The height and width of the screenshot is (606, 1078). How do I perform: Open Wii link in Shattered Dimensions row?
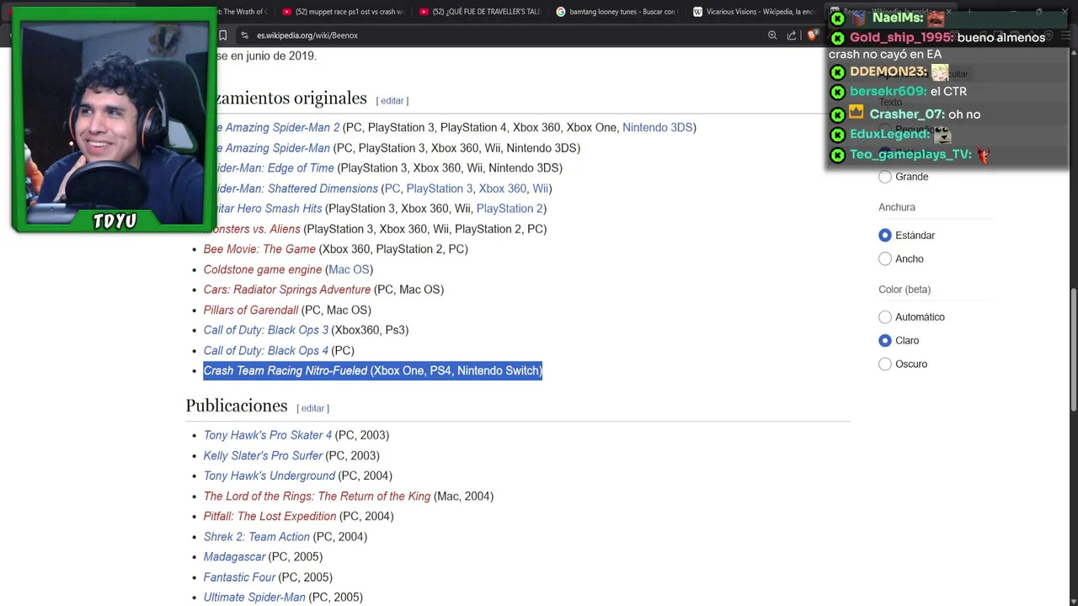(x=541, y=189)
